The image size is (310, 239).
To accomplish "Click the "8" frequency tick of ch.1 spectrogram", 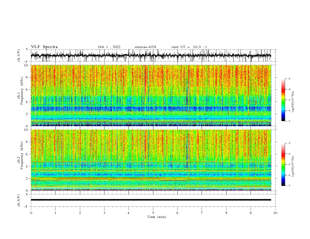I will point(27,77).
